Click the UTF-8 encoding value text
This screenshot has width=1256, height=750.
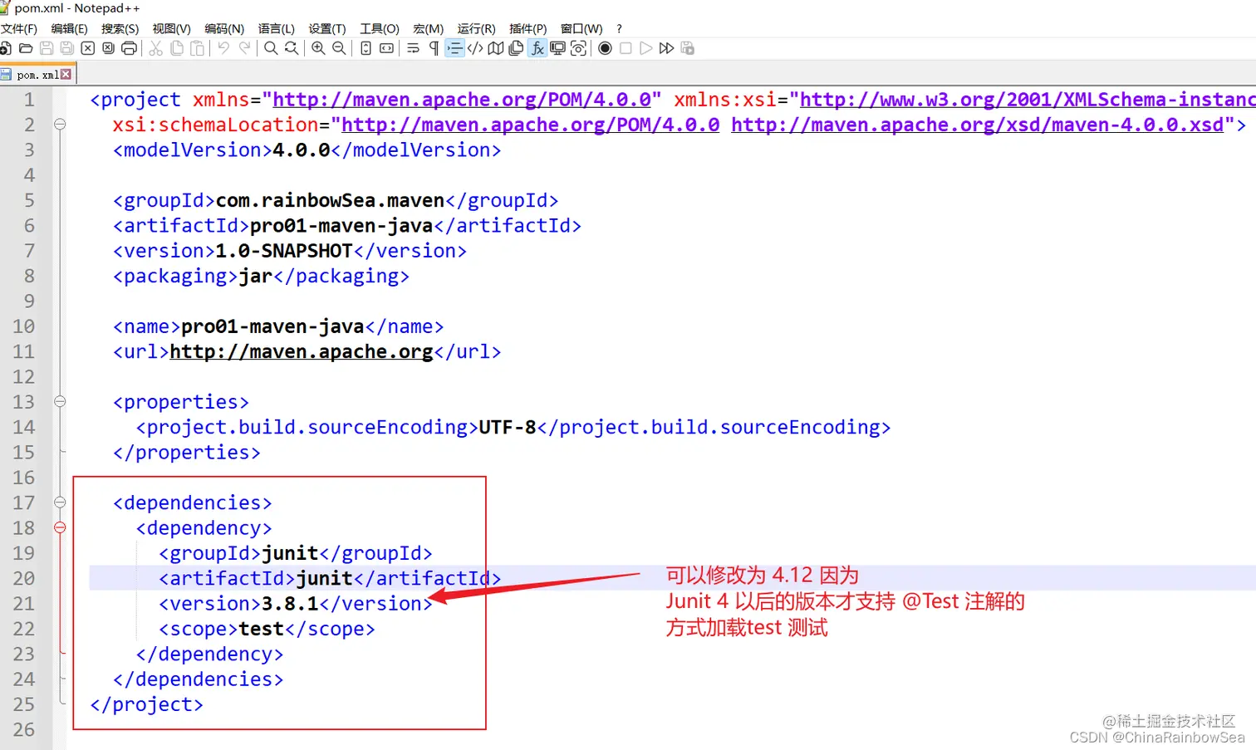[508, 427]
